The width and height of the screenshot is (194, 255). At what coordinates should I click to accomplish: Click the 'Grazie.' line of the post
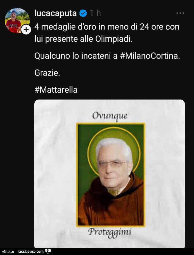click(x=47, y=73)
